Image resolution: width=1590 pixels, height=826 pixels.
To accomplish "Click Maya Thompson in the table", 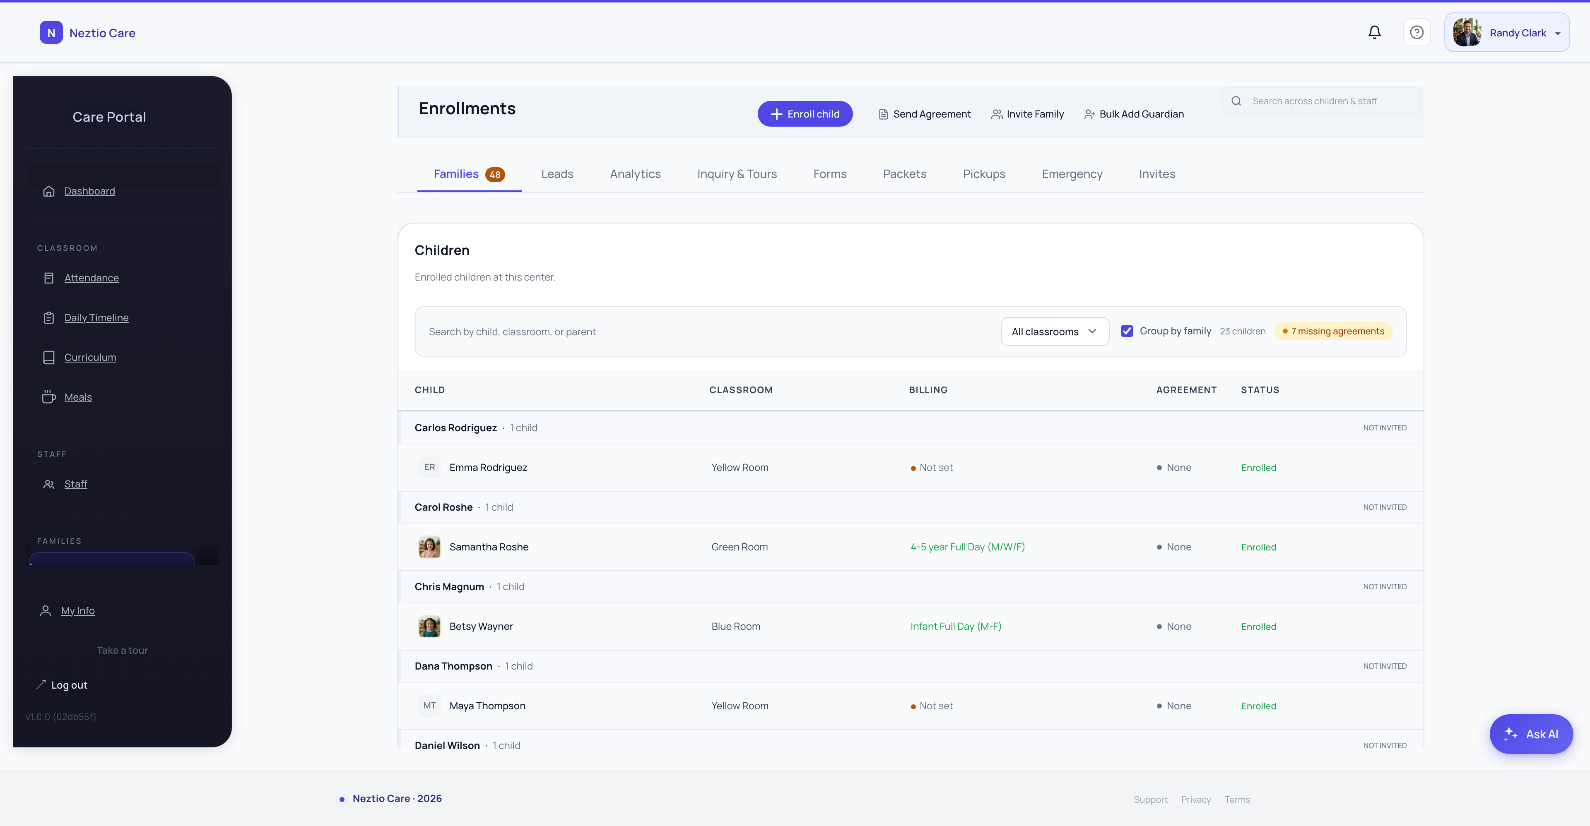I will (x=488, y=706).
